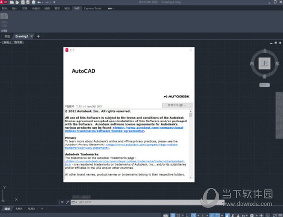The width and height of the screenshot is (283, 217).
Task: Add a new layout with plus icon
Action: coord(42,209)
